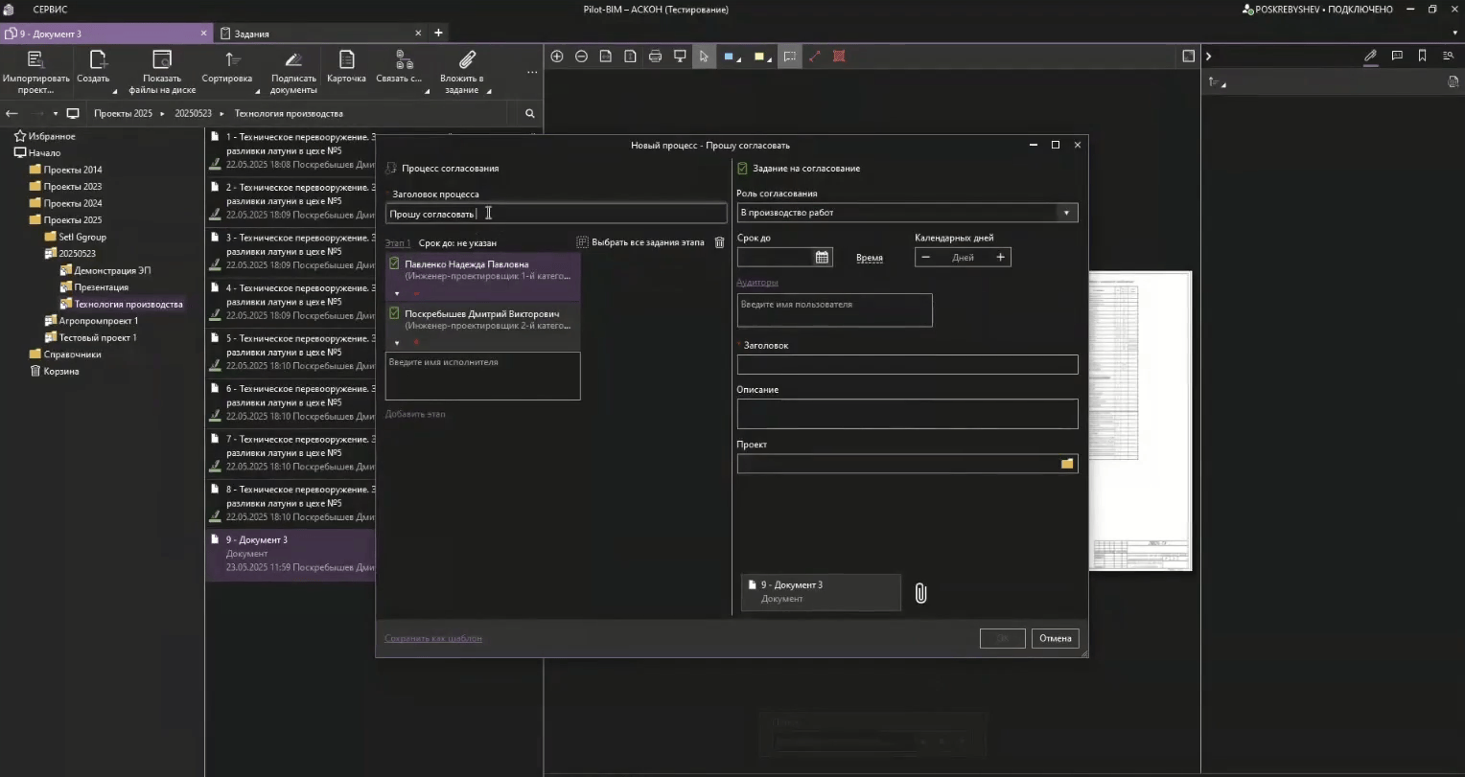
Task: Toggle Выбрать все задания этапа
Action: (582, 242)
